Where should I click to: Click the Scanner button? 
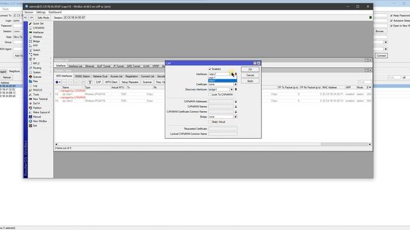(x=147, y=82)
